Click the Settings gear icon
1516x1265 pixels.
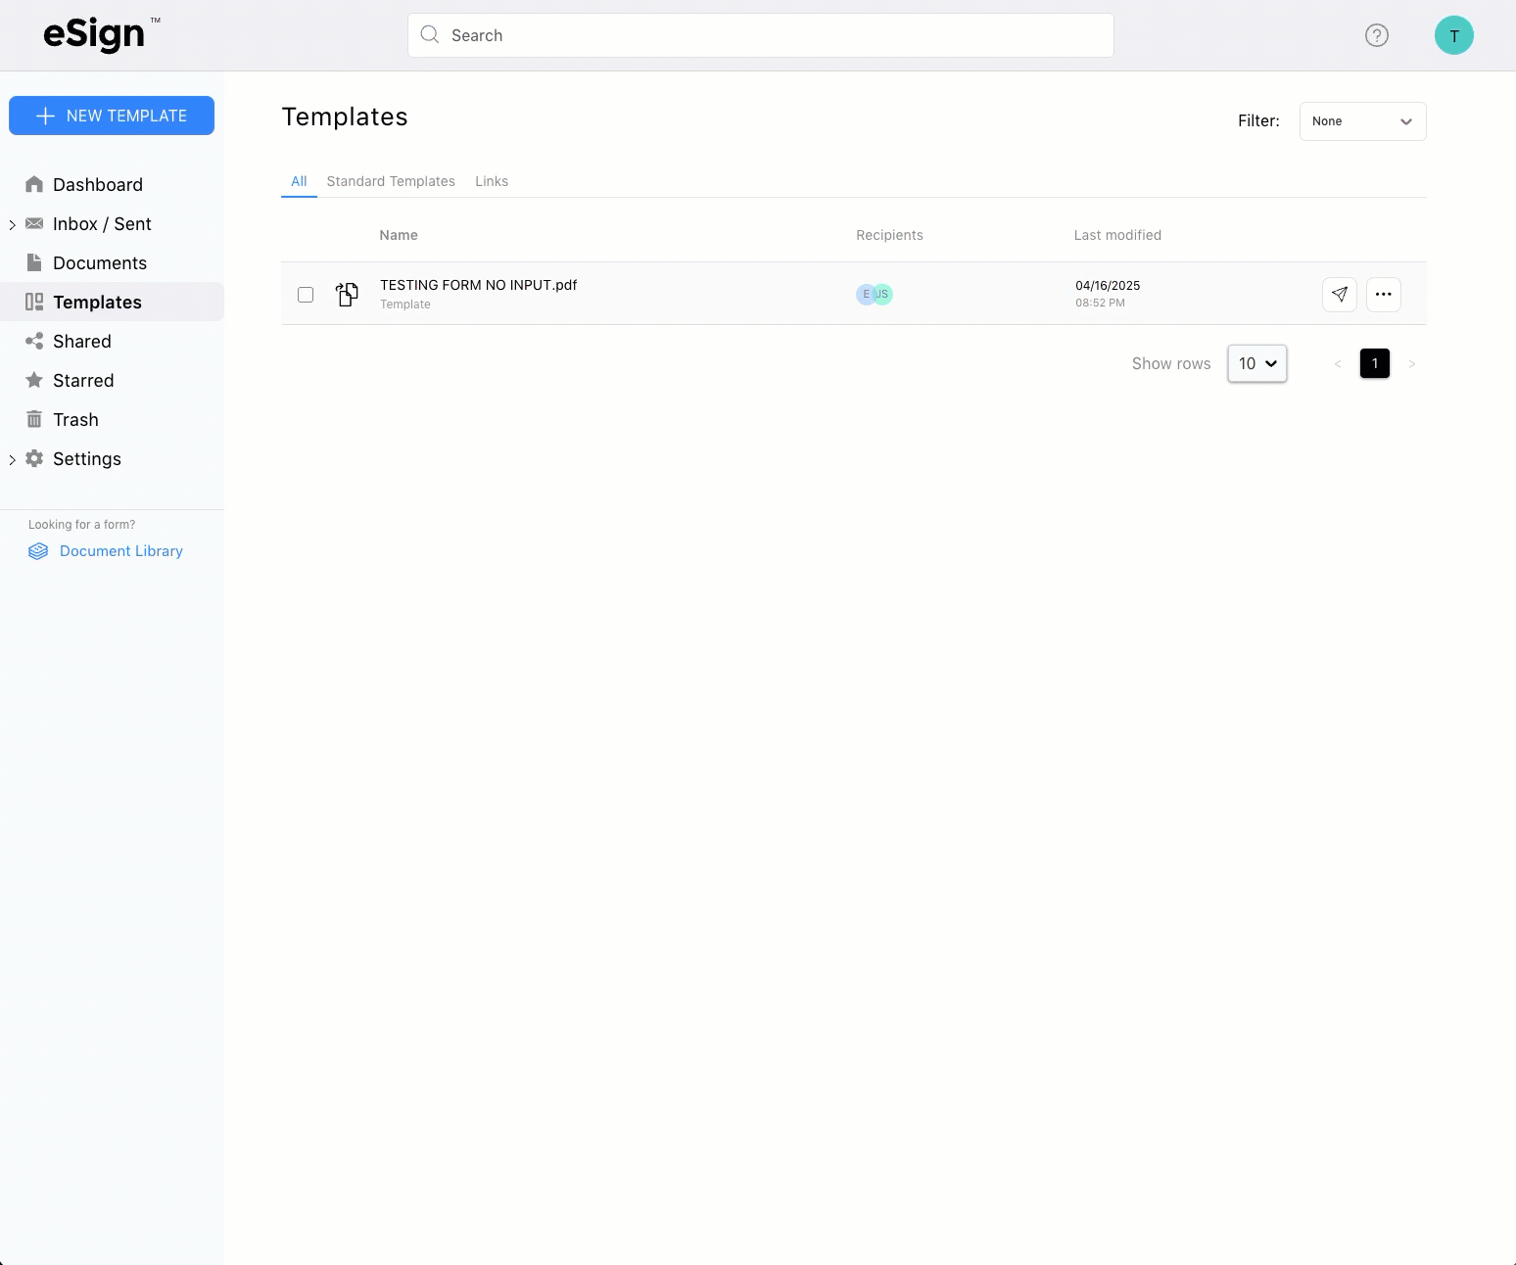[x=34, y=458]
